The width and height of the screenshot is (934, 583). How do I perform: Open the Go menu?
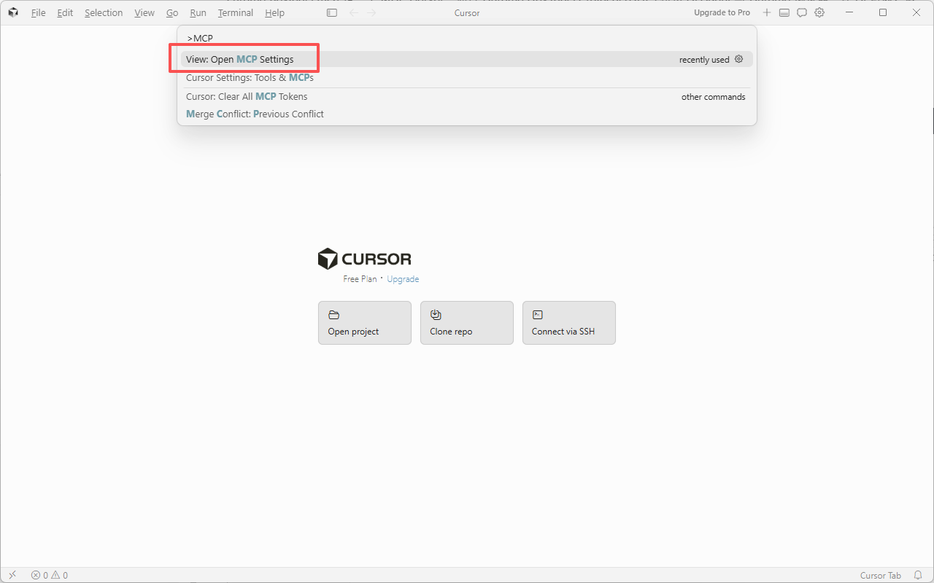coord(172,12)
